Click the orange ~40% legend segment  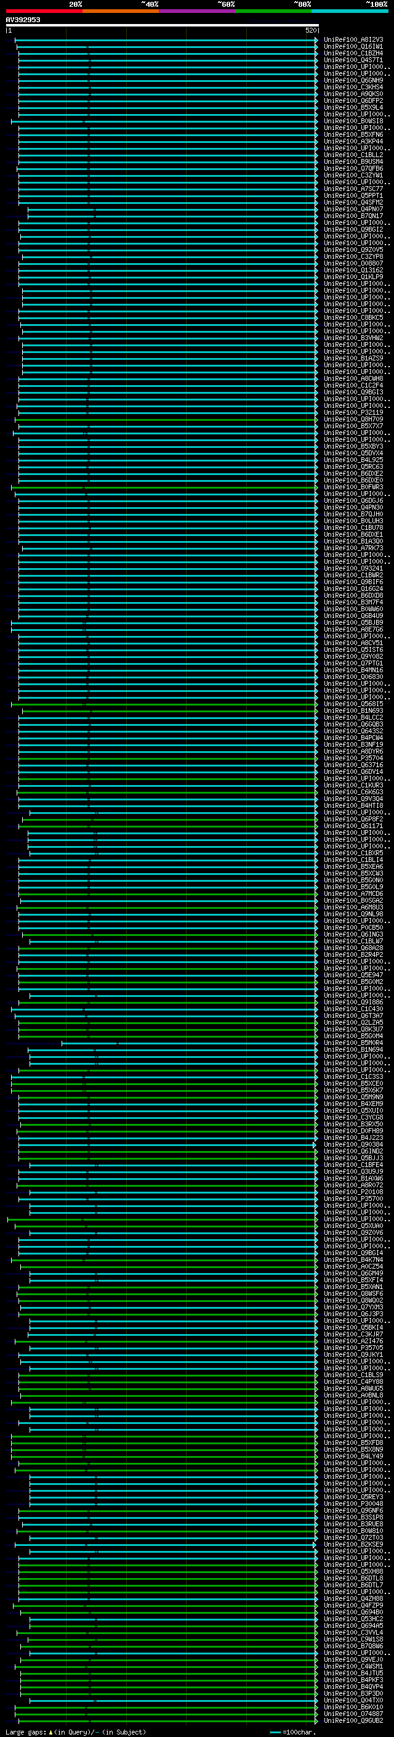[x=121, y=11]
